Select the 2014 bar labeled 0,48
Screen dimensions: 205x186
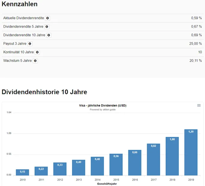(x=98, y=166)
